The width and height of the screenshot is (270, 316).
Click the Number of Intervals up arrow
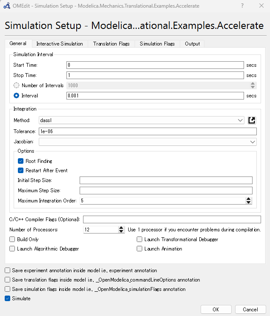click(253, 84)
